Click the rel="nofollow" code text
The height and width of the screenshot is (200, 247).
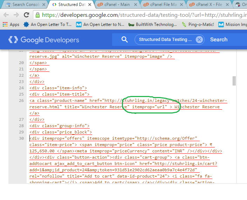tap(47, 176)
